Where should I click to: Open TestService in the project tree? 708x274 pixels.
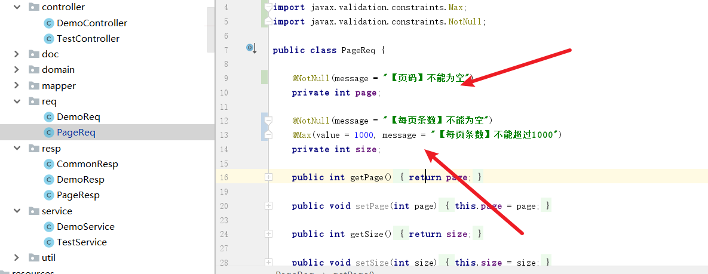81,242
